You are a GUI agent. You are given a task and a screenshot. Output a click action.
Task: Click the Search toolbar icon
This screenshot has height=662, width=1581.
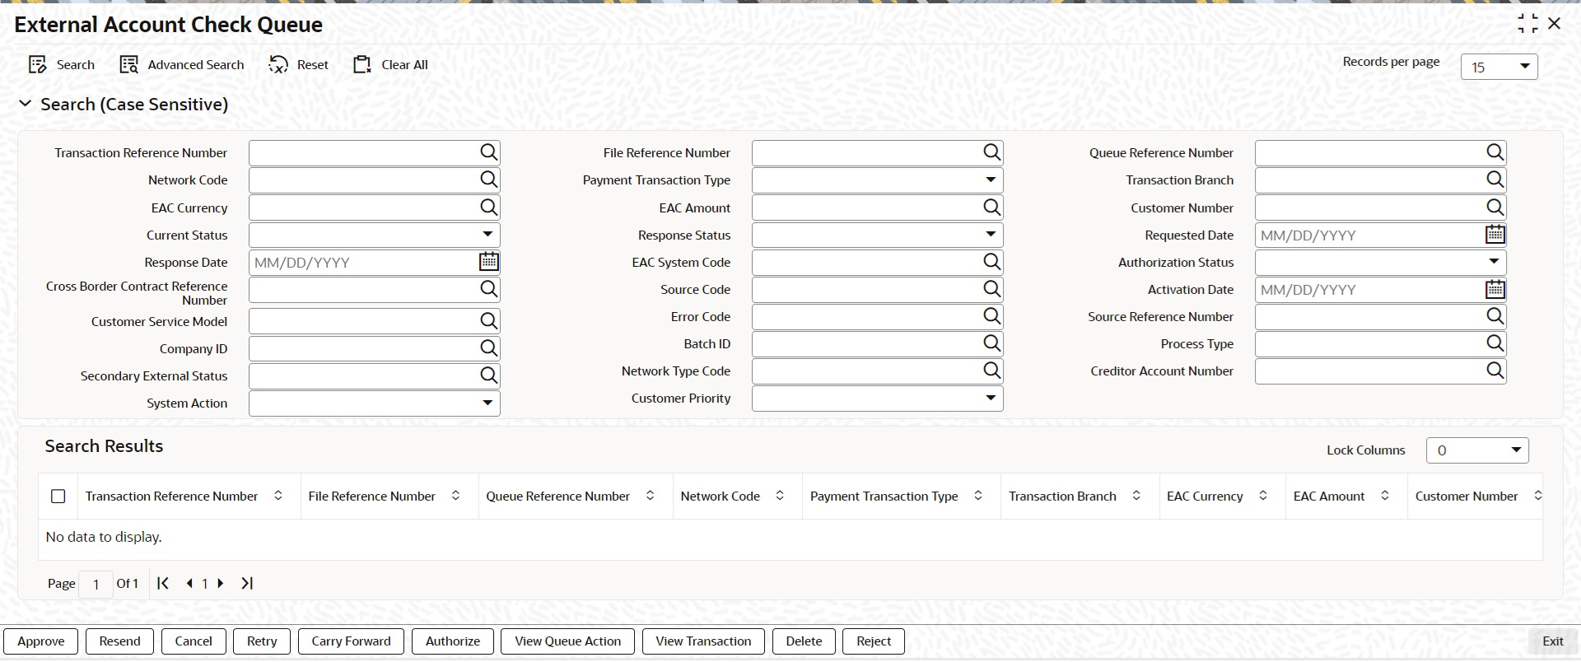[x=37, y=65]
